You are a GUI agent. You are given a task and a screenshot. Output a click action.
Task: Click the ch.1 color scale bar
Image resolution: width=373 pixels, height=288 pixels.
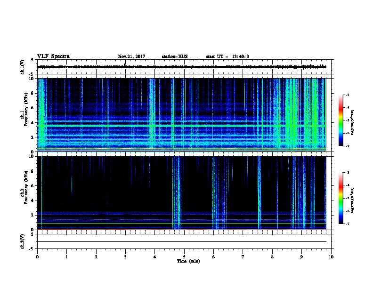coord(341,120)
